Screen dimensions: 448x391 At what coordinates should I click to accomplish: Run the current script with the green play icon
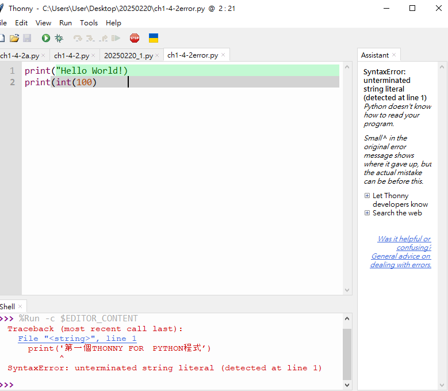coord(46,38)
